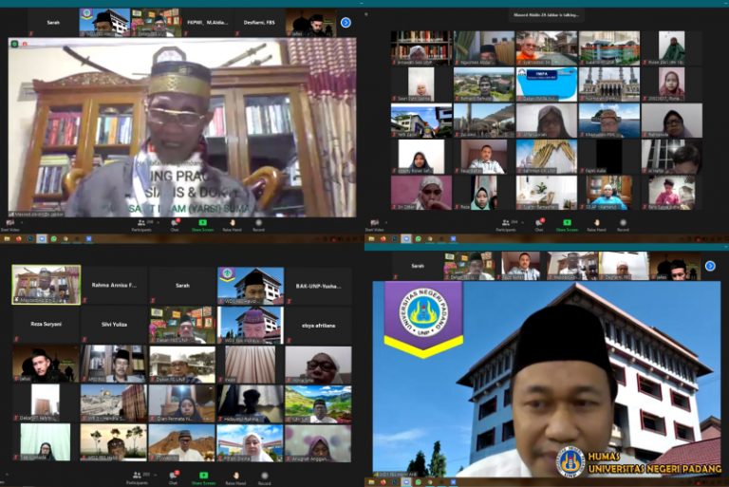Select Sarah tile in bottom-left gallery
The width and height of the screenshot is (729, 487).
point(182,285)
